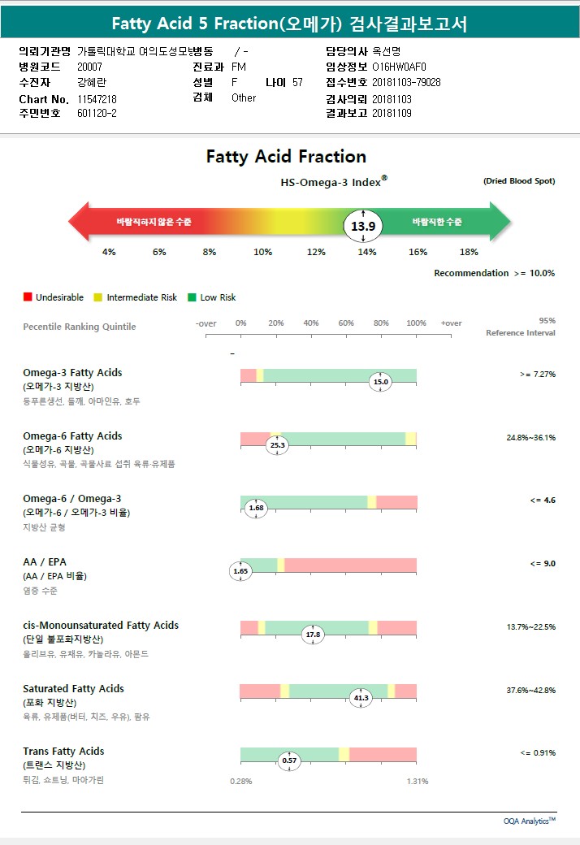Click the 1.68 Omega-6 / Omega-3 marker
Screen dimensions: 580x845
(x=256, y=509)
